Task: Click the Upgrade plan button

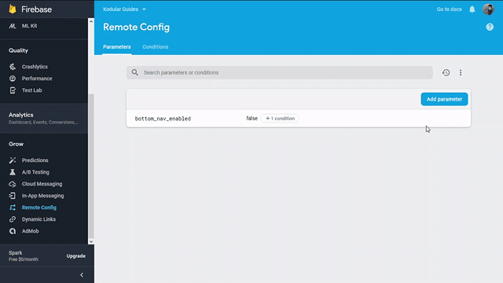Action: point(76,256)
